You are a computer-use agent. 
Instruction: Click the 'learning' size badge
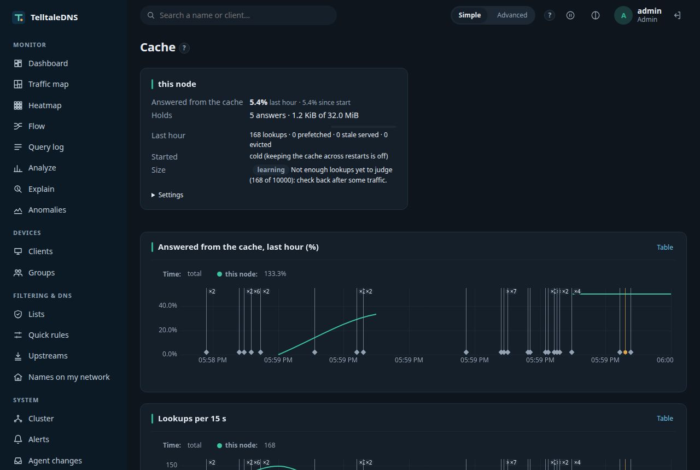click(271, 170)
